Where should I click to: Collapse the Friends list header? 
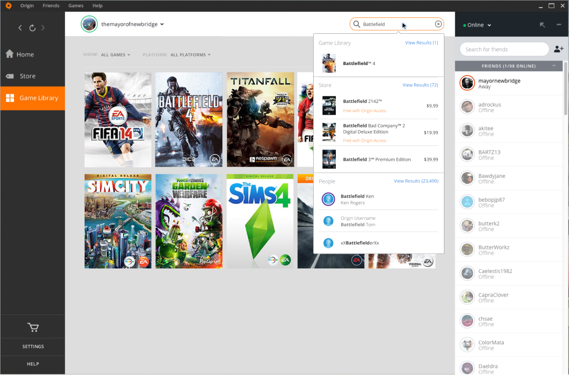tap(554, 66)
